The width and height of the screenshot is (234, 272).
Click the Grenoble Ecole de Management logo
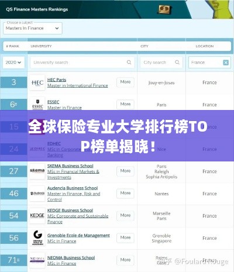click(x=37, y=238)
